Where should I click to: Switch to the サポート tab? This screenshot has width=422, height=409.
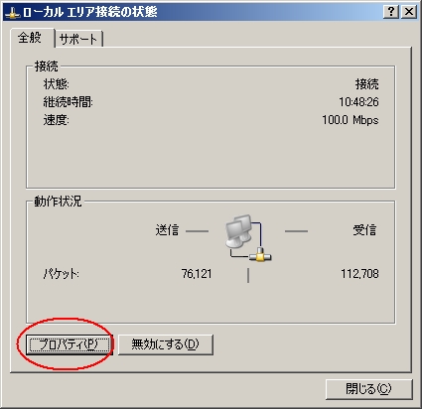pyautogui.click(x=78, y=40)
